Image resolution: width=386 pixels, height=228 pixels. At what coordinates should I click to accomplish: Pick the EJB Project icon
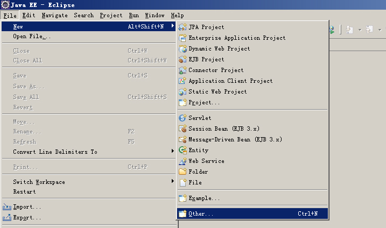[183, 59]
